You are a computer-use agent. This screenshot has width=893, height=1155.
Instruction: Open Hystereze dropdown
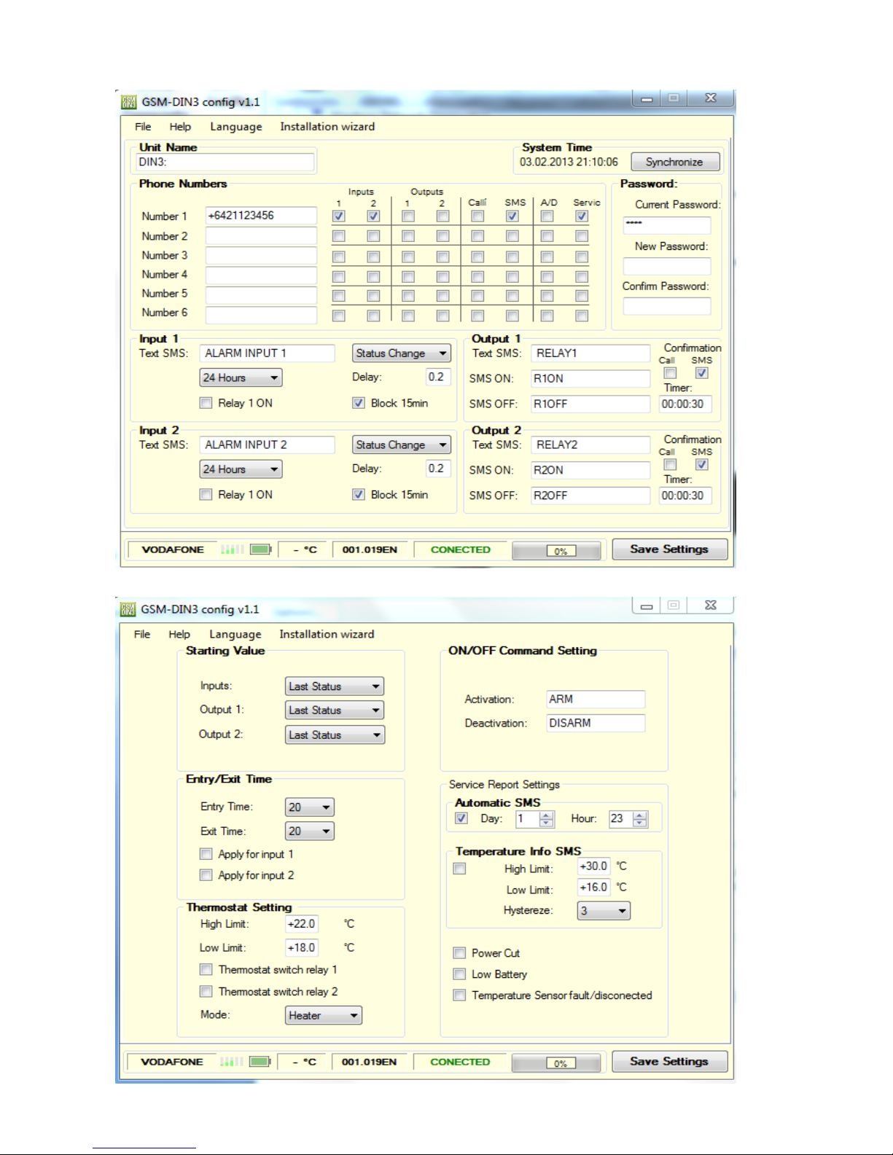pyautogui.click(x=604, y=911)
